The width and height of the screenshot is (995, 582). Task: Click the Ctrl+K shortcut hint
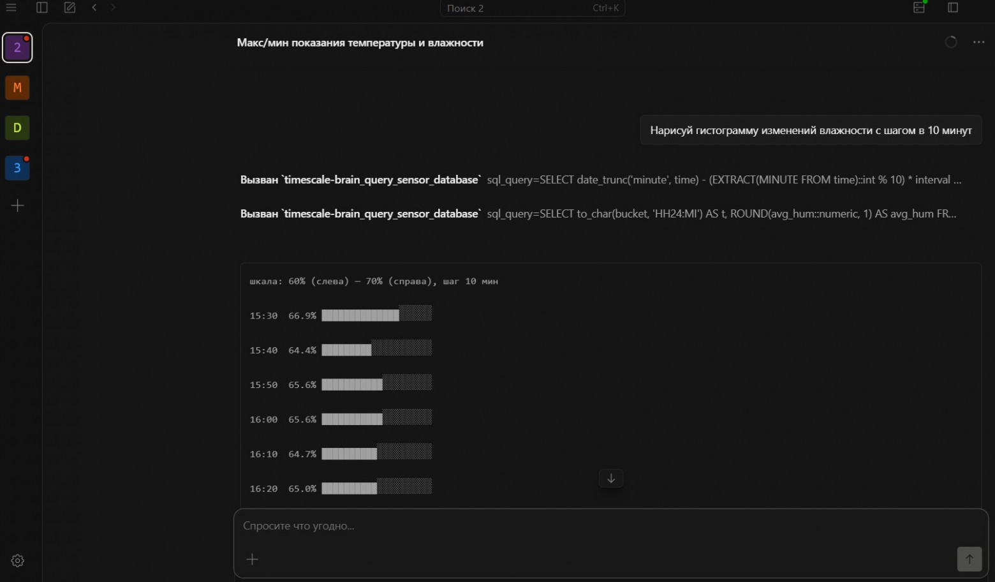[x=605, y=8]
